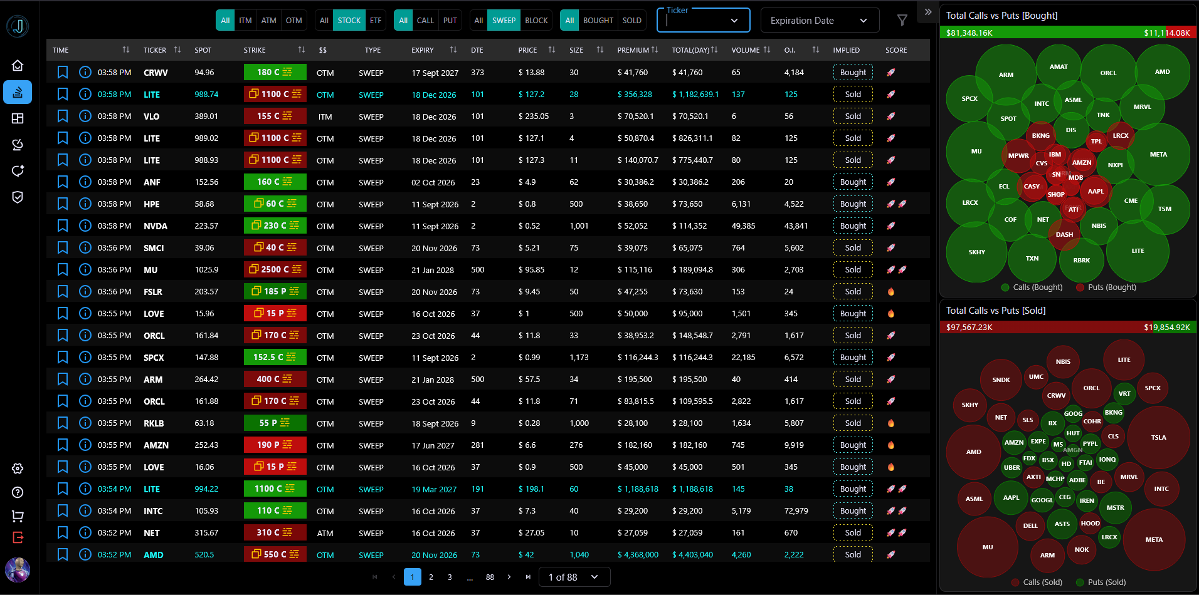The height and width of the screenshot is (595, 1199).
Task: Sort by the O.I. column arrows
Action: (816, 49)
